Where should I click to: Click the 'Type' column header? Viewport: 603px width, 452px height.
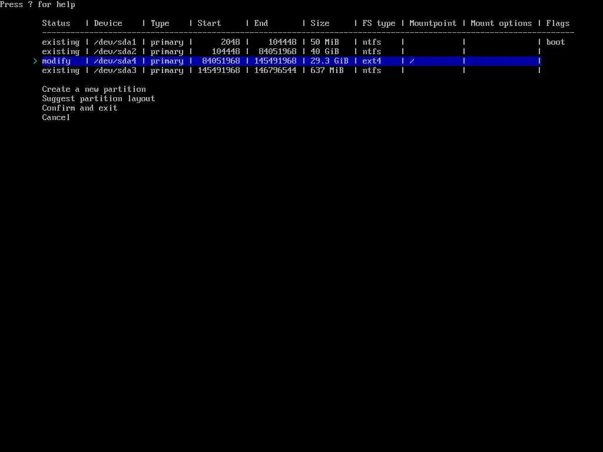tap(160, 24)
